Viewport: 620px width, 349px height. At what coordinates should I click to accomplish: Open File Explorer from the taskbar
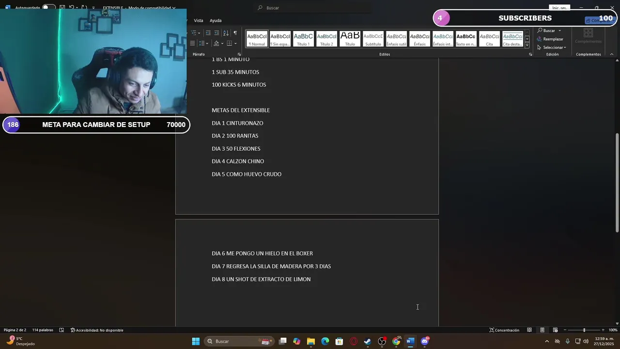(x=311, y=341)
